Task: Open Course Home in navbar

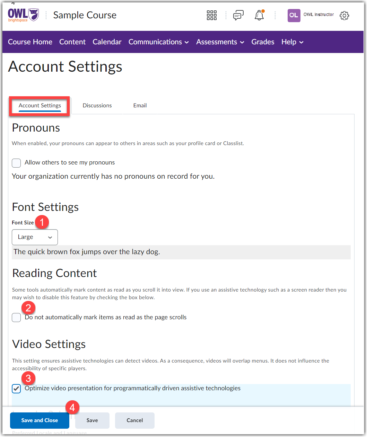Action: tap(30, 42)
